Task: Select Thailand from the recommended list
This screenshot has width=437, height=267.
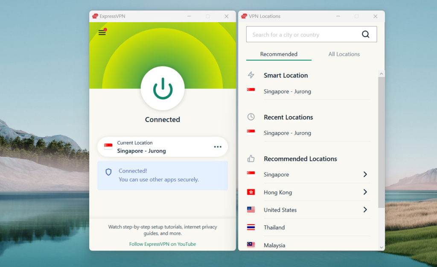Action: tap(274, 227)
